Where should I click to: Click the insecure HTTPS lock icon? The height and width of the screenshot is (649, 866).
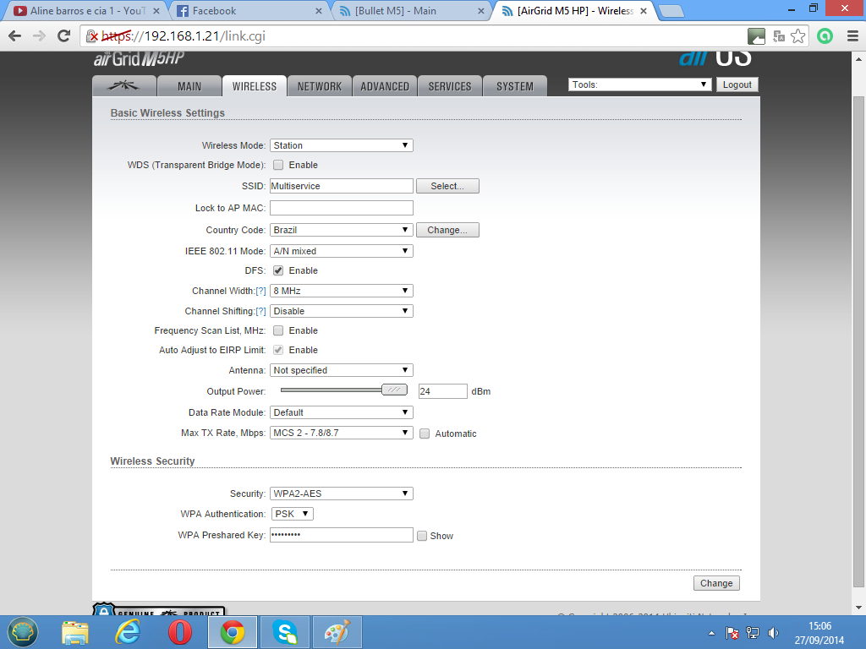pos(92,36)
